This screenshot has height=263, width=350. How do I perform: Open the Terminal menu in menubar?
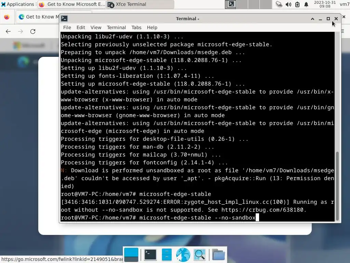tap(116, 27)
